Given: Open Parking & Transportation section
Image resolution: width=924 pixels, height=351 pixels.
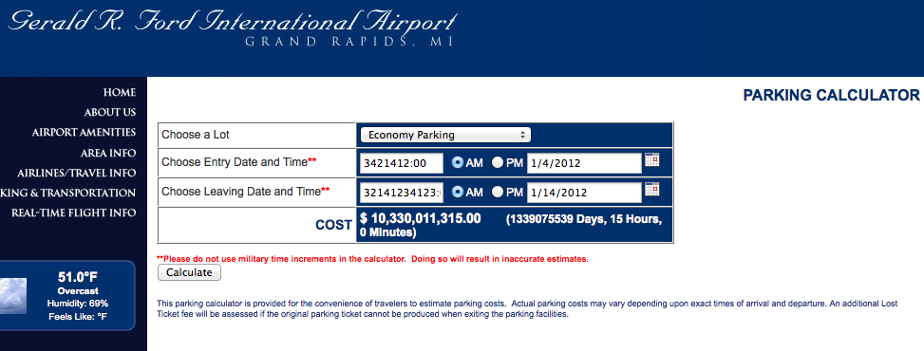Looking at the screenshot, I should coord(67,194).
